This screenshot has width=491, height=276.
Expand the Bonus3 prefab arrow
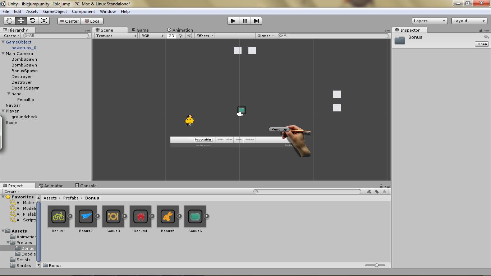point(125,216)
